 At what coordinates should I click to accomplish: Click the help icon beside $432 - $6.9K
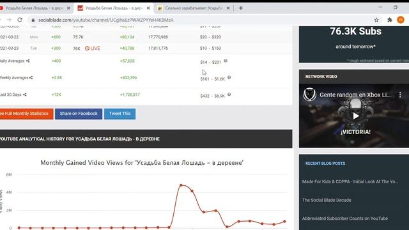[229, 95]
